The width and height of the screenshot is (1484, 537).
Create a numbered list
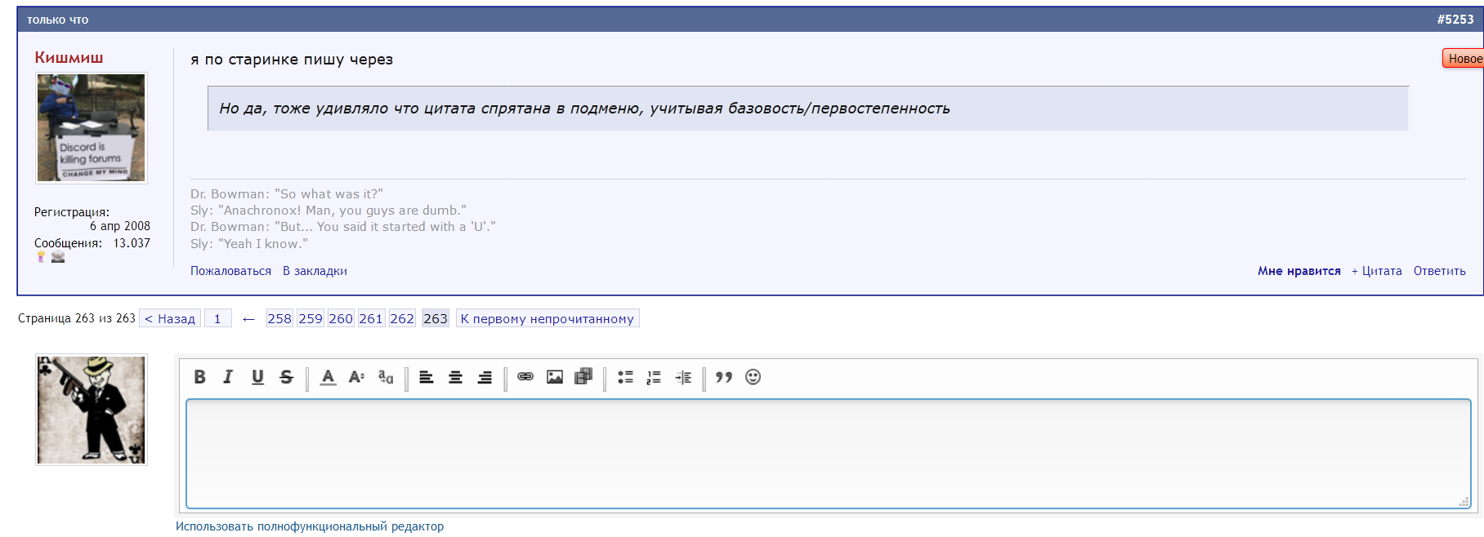coord(654,377)
